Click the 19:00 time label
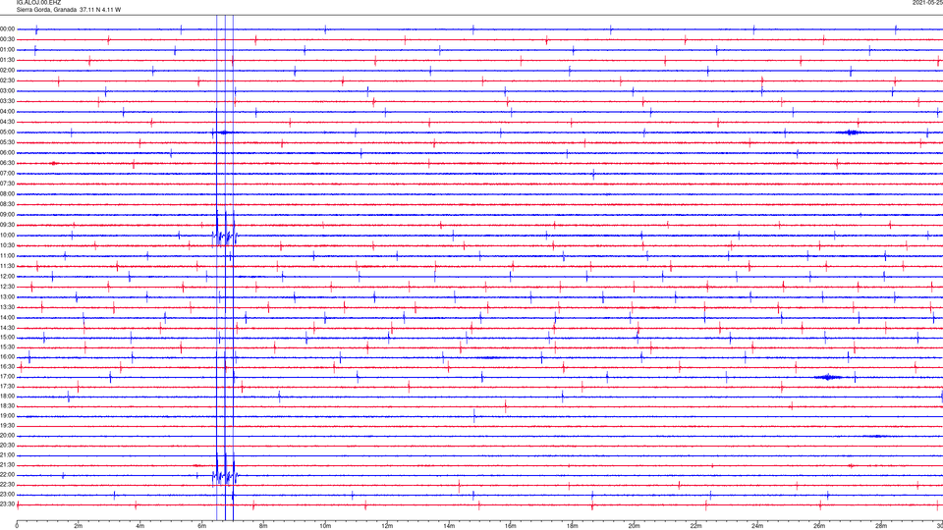Viewport: 943px width, 530px height. click(x=8, y=416)
